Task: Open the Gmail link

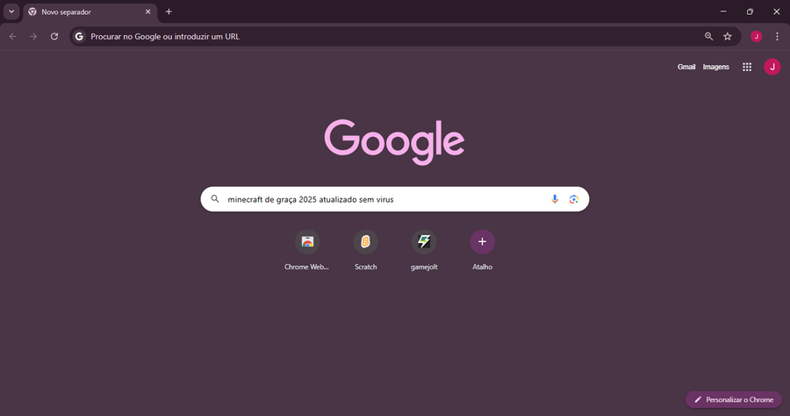Action: [686, 67]
